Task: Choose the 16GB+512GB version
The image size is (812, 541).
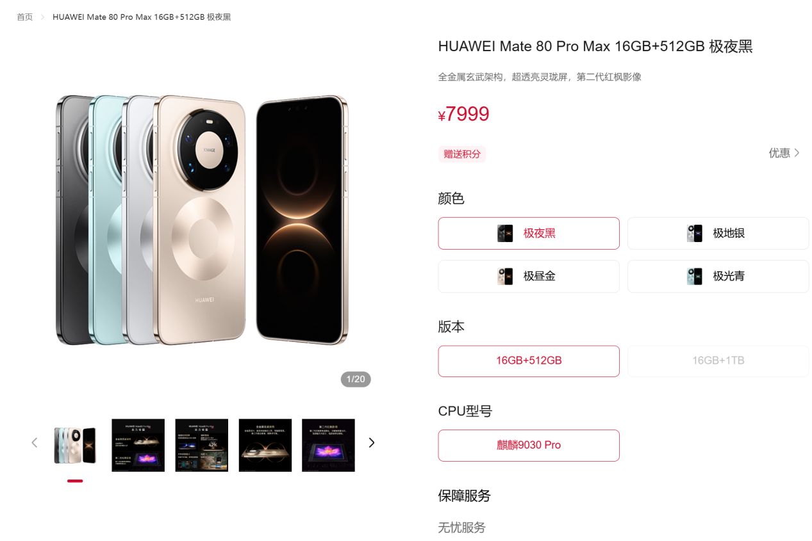Action: click(x=529, y=361)
